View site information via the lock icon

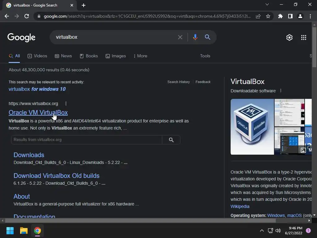[x=39, y=16]
